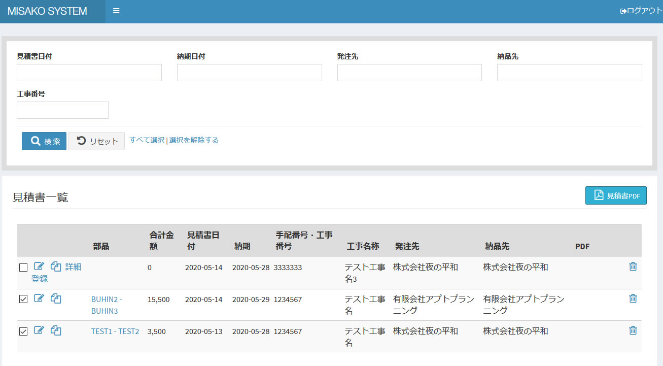Click the 選択を解除する link
The image size is (663, 366).
coord(194,140)
